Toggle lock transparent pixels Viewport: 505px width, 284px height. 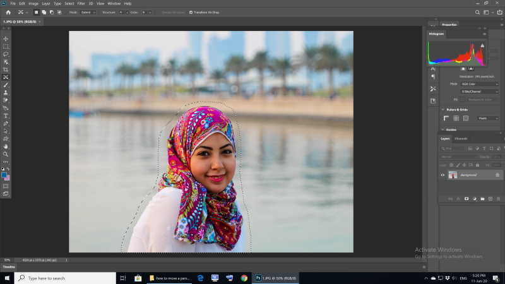(451, 165)
